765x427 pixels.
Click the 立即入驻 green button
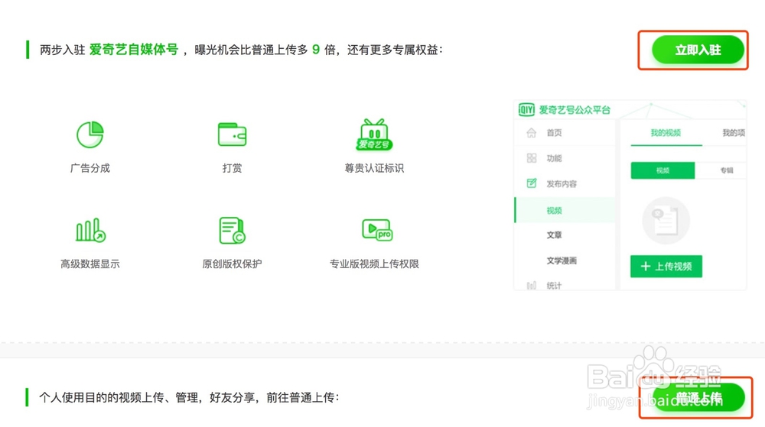[x=698, y=50]
